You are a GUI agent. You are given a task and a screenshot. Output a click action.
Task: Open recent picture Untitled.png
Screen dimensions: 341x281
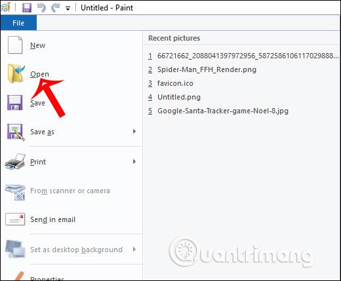point(179,97)
